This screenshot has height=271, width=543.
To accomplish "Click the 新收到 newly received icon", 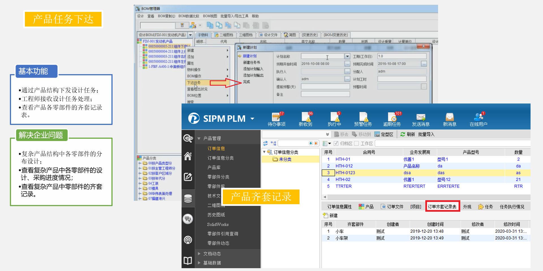I will click(x=305, y=119).
